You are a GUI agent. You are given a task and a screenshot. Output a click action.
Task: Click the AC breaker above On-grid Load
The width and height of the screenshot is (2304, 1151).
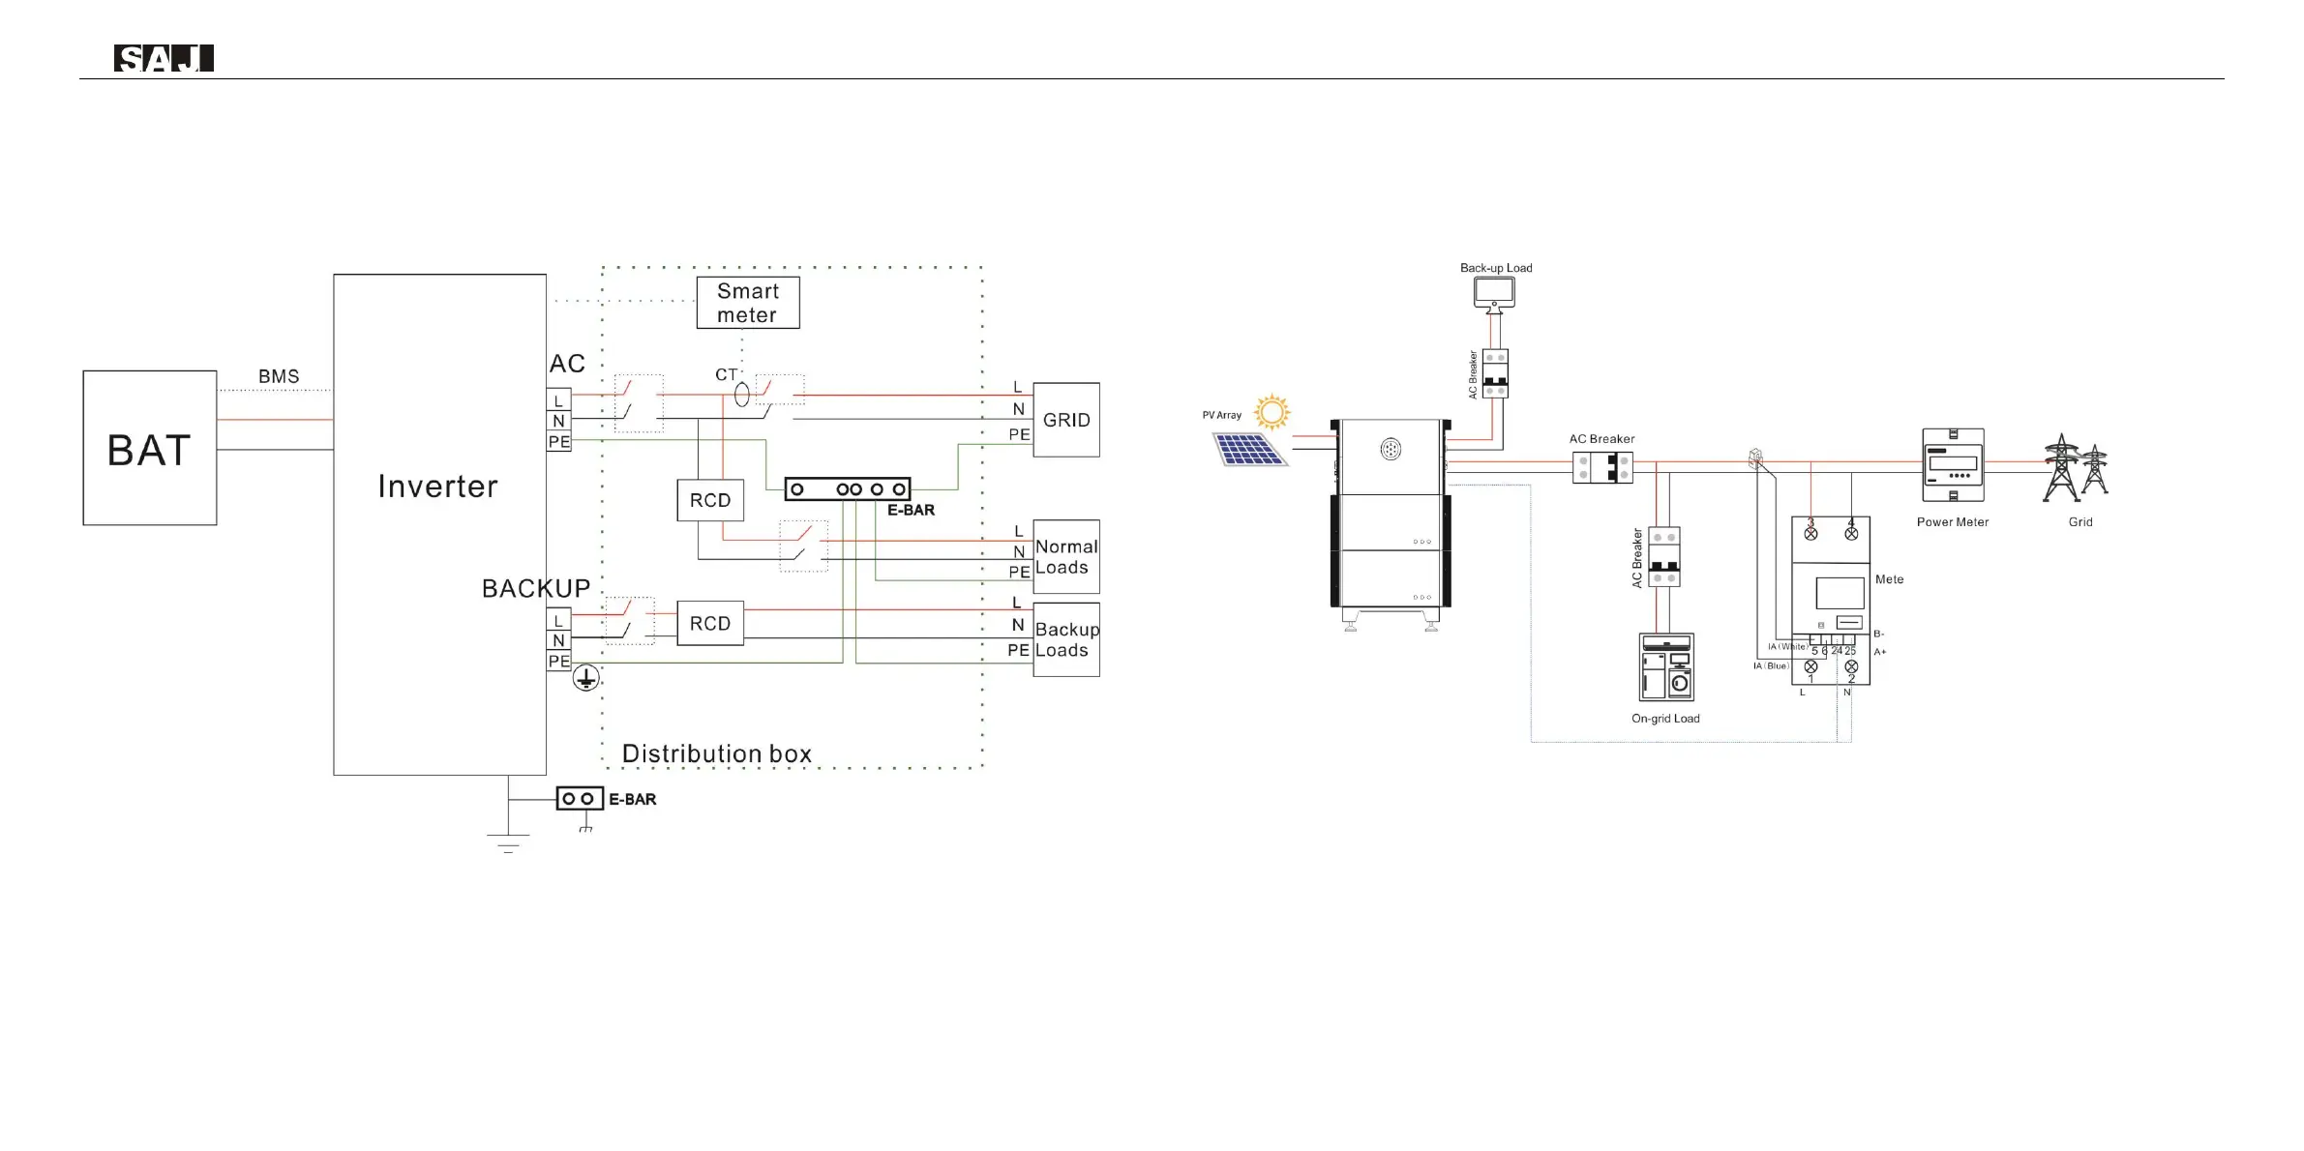pos(1663,557)
